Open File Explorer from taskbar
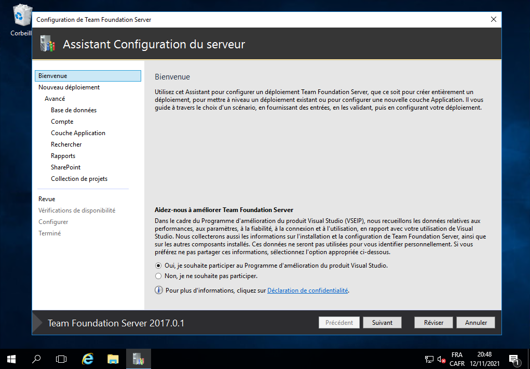This screenshot has height=369, width=530. pos(113,359)
